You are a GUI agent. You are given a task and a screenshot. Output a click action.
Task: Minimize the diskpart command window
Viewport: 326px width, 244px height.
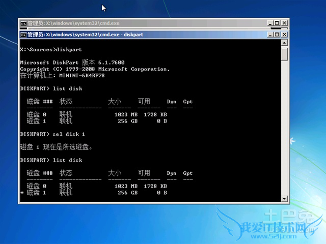click(x=270, y=35)
